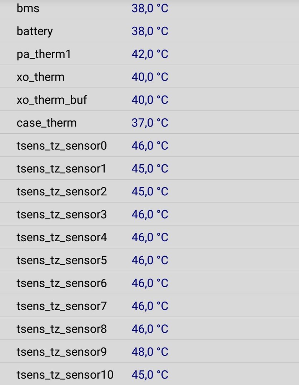Select the tsens_tz_sensor4 row
The width and height of the screenshot is (299, 385).
(x=149, y=237)
